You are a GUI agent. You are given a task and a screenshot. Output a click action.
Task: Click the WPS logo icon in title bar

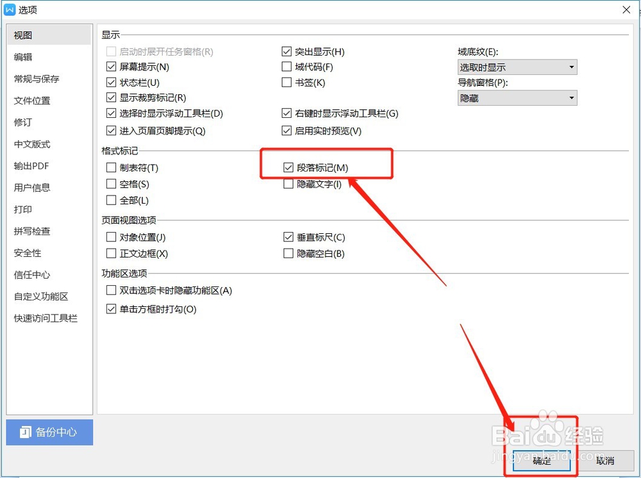tap(10, 10)
